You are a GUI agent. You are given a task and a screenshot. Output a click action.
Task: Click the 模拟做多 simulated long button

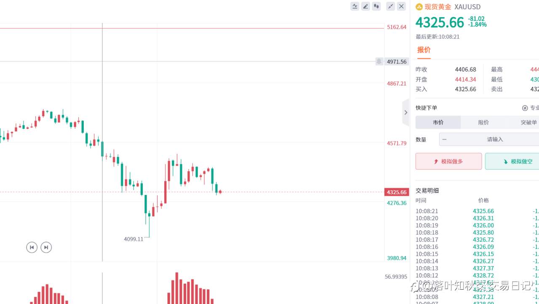click(448, 161)
